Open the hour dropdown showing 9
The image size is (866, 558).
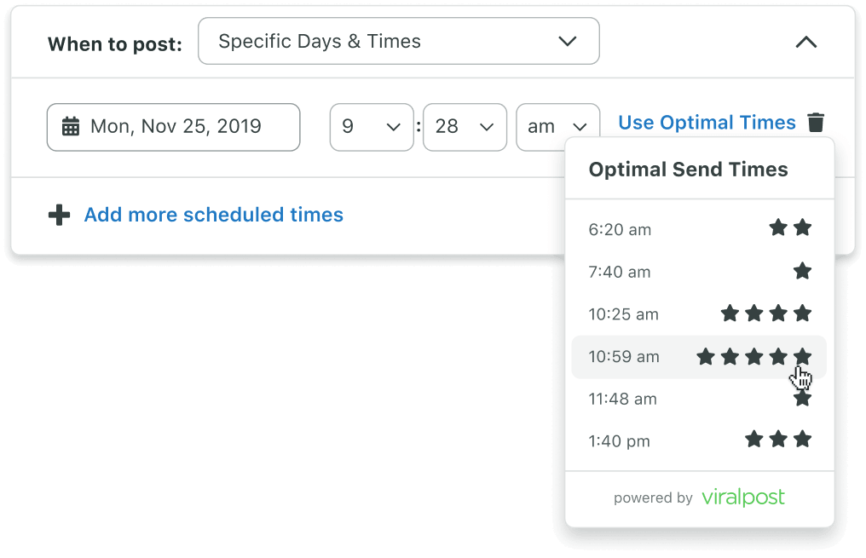tap(372, 127)
